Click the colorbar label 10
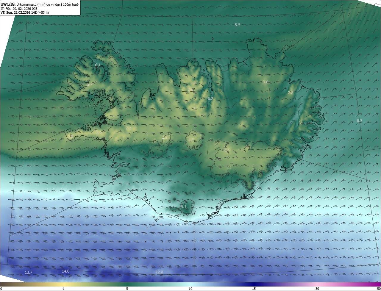This screenshot has height=291, width=381. coord(190,289)
